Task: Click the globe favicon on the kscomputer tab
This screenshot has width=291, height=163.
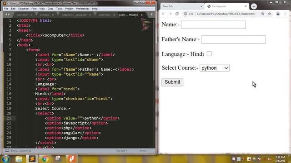Action: click(209, 6)
